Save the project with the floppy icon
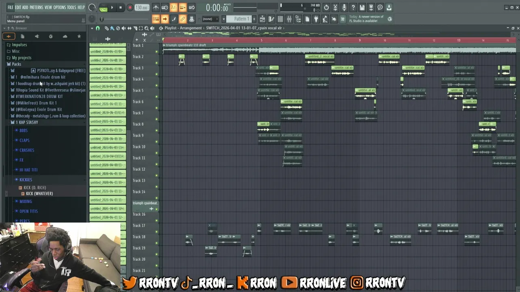 pyautogui.click(x=362, y=7)
